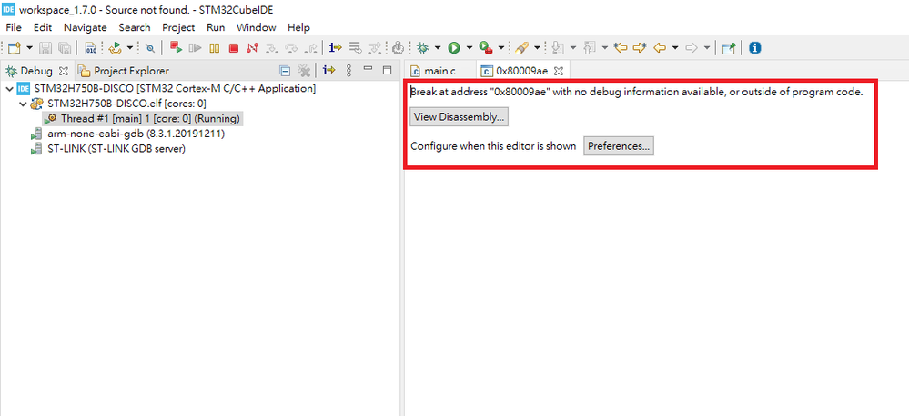Click the Forward navigation arrow
909x416 pixels.
click(691, 48)
